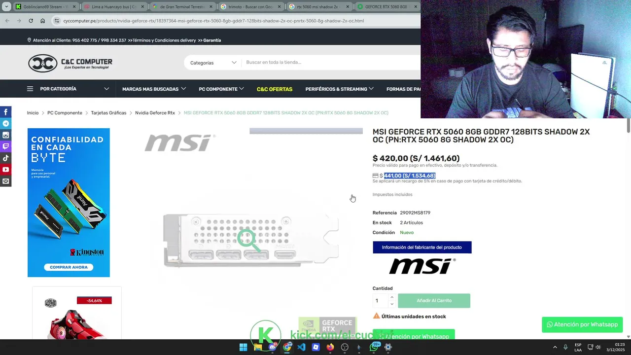The height and width of the screenshot is (355, 631).
Task: Open the site information icon in address bar
Action: point(57,21)
